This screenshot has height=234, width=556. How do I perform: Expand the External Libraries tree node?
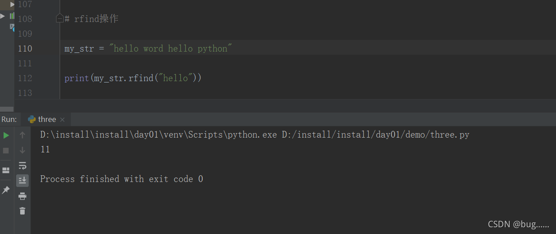tap(3, 16)
